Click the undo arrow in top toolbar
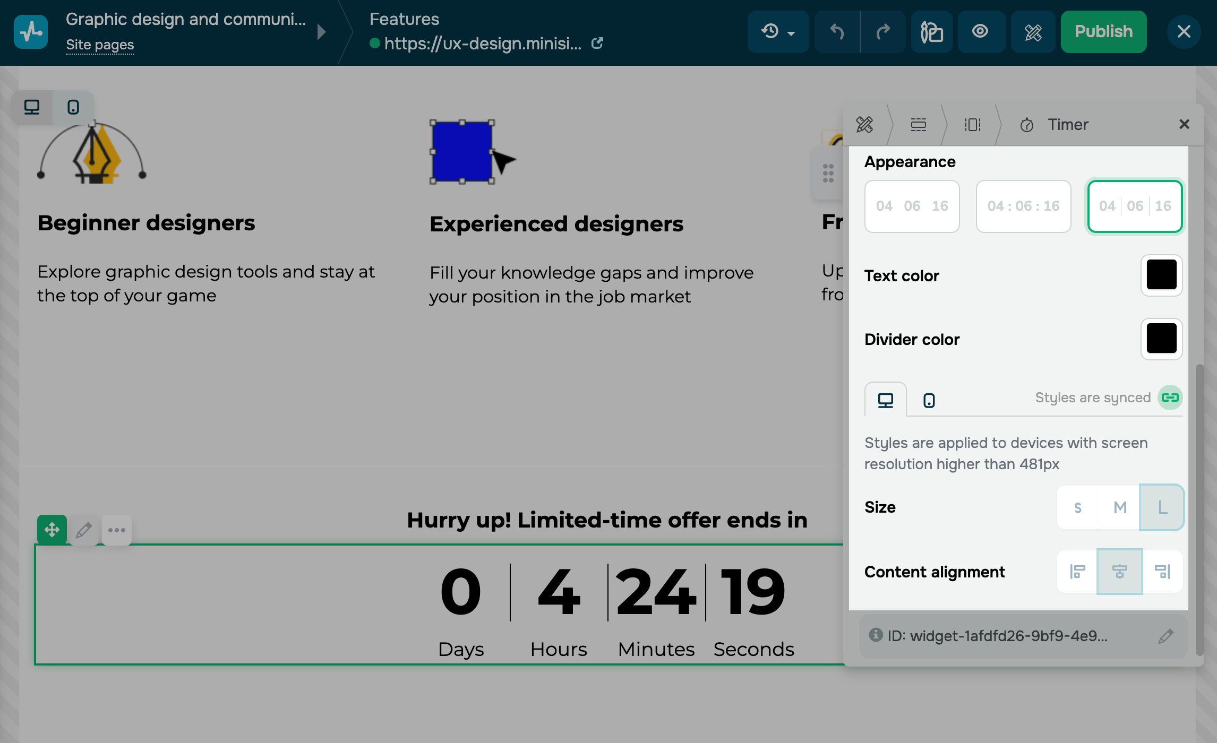Image resolution: width=1217 pixels, height=743 pixels. click(837, 32)
